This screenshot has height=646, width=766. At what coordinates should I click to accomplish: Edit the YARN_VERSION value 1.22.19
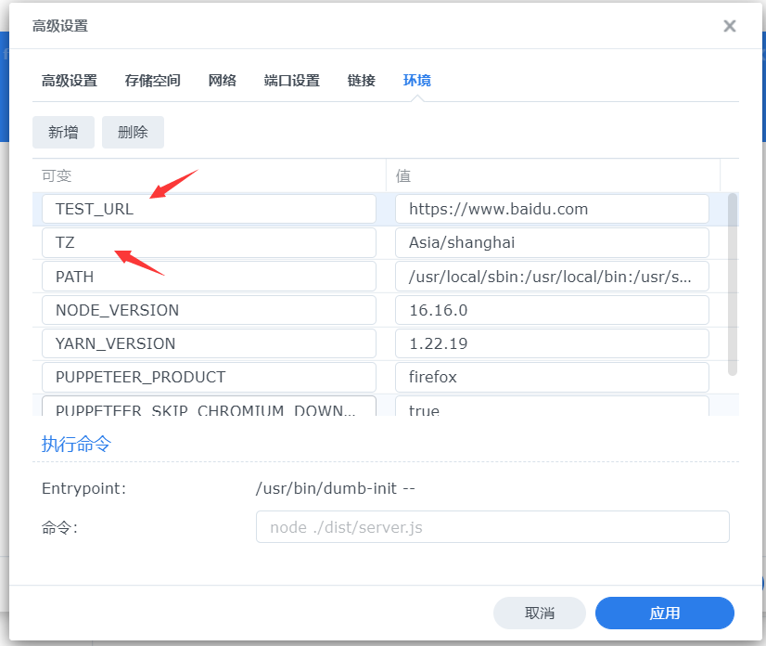point(552,343)
